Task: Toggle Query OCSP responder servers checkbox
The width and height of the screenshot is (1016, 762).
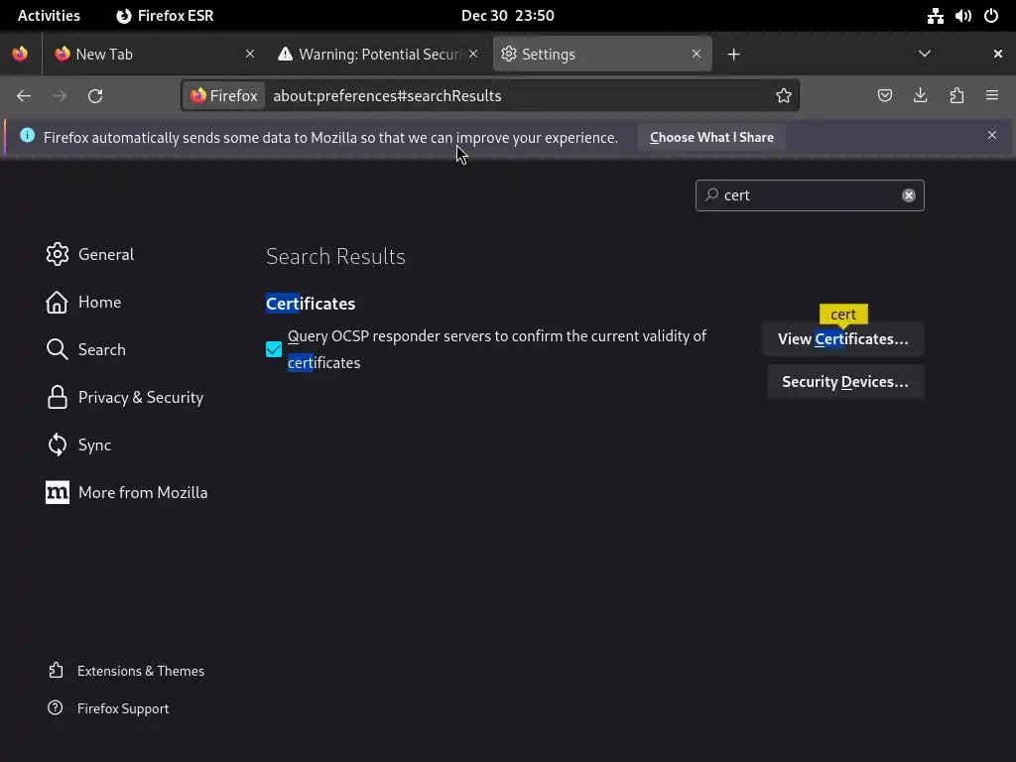Action: click(x=274, y=349)
